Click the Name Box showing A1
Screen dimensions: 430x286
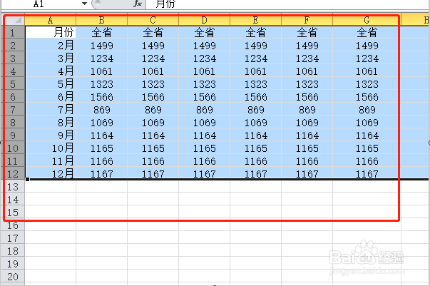[41, 4]
